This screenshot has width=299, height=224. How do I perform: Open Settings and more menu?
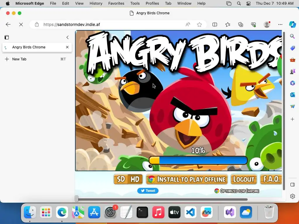tap(280, 24)
